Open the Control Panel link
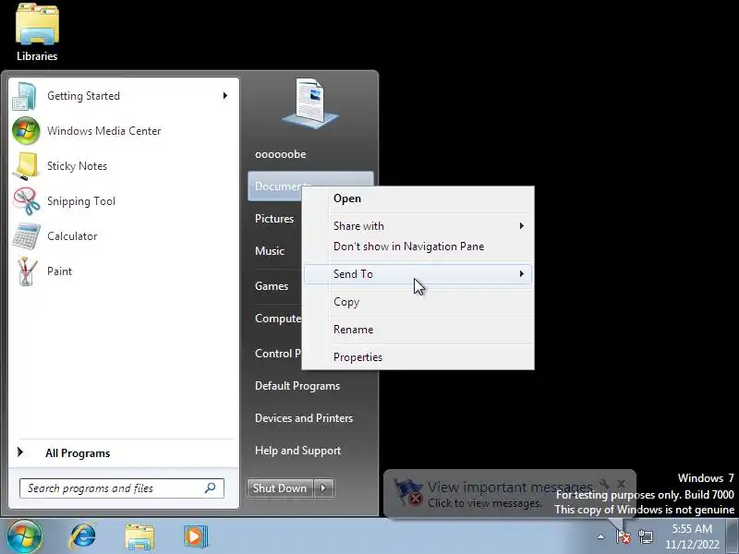 [x=278, y=354]
